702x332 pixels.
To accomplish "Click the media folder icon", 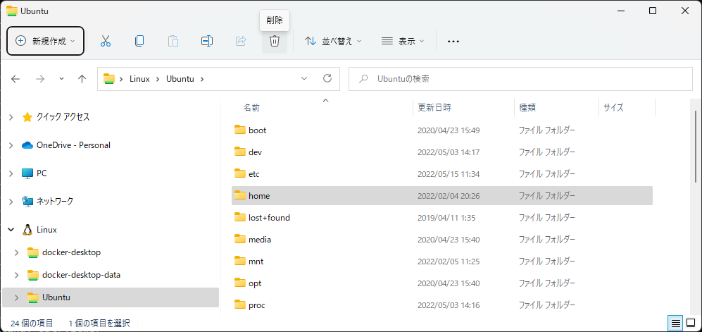I will [x=240, y=239].
